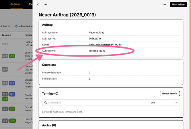
Task: Click blue gear badge in Claudia row
Action: point(12,83)
